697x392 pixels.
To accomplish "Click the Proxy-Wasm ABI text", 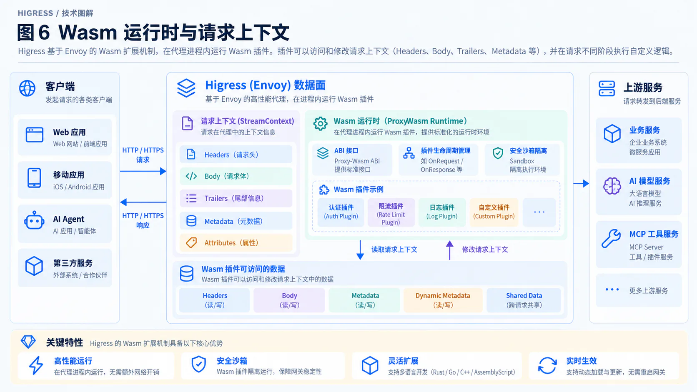I will pos(357,161).
